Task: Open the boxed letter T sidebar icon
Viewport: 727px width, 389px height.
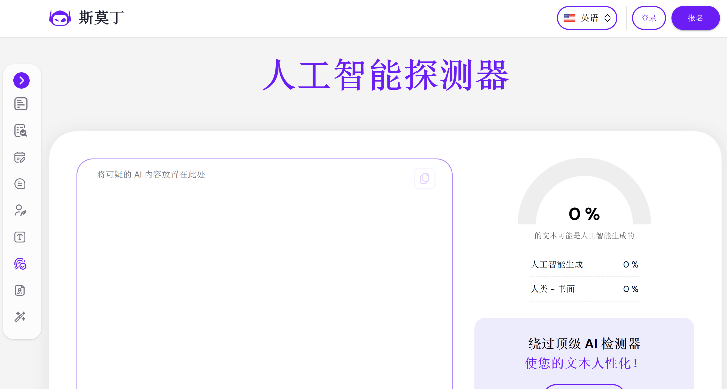Action: pos(20,237)
